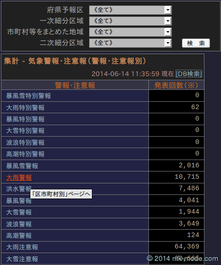Click the 発表回数(※) column header
This screenshot has height=265, width=221.
pos(176,85)
